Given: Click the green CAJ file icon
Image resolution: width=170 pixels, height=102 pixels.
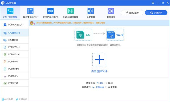Looking at the screenshot, I should click(x=80, y=35).
